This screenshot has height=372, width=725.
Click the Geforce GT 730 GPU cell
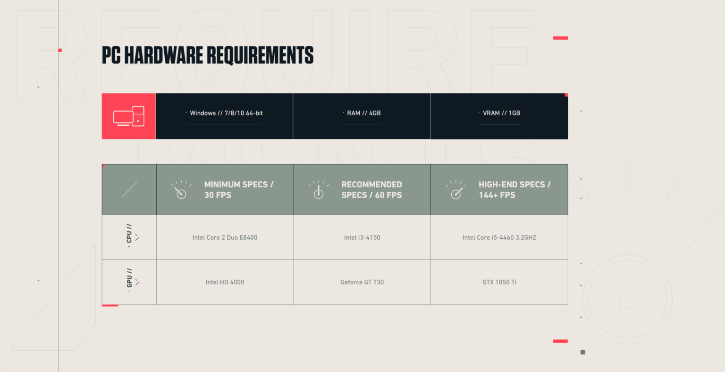coord(362,282)
